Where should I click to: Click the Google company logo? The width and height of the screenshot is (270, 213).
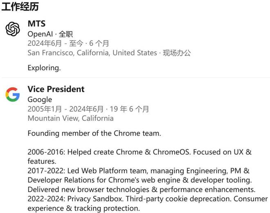coord(13,95)
